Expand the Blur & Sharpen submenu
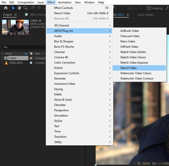Viewport: 169px width, 166px height. (79, 41)
